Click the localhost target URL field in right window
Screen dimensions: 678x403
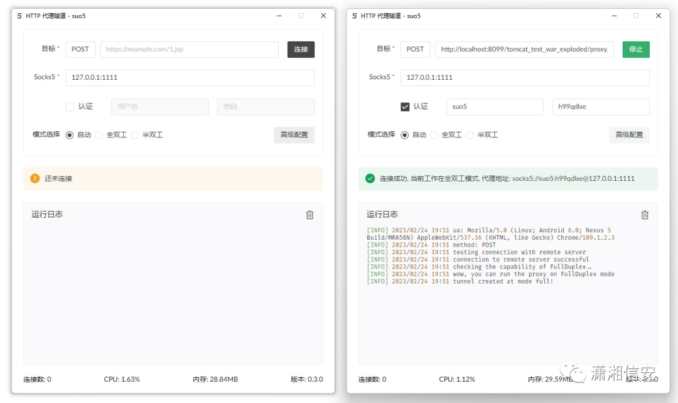pyautogui.click(x=524, y=50)
